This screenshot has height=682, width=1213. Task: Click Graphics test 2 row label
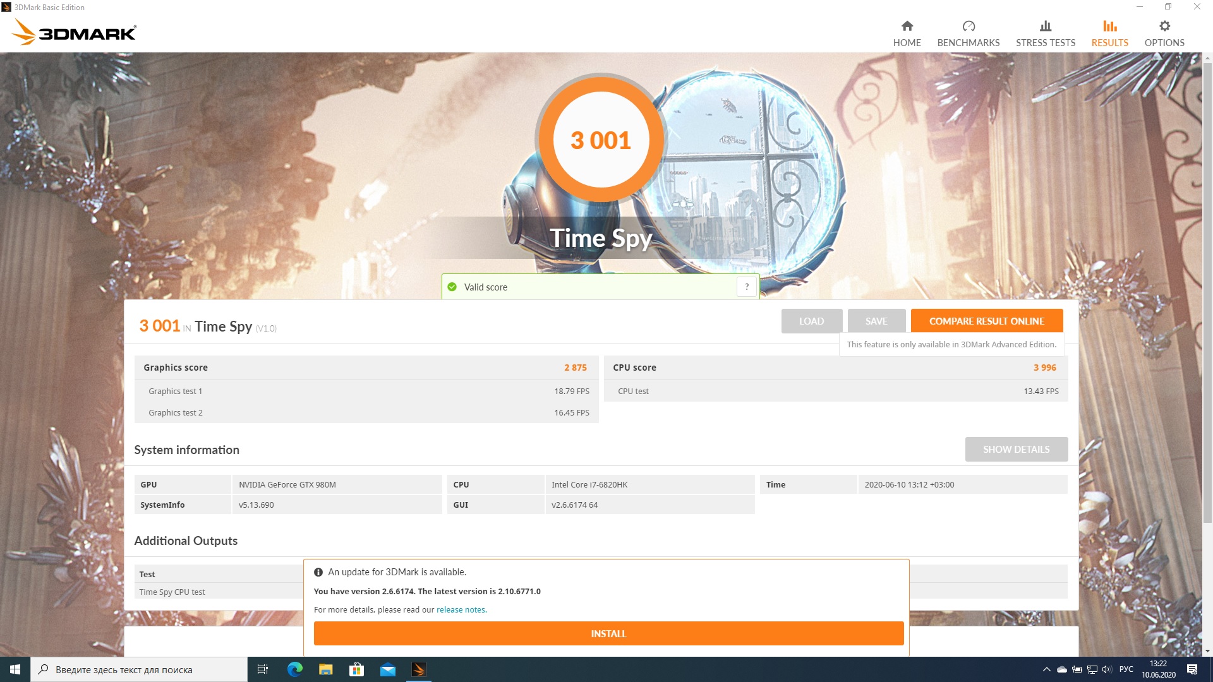tap(175, 413)
